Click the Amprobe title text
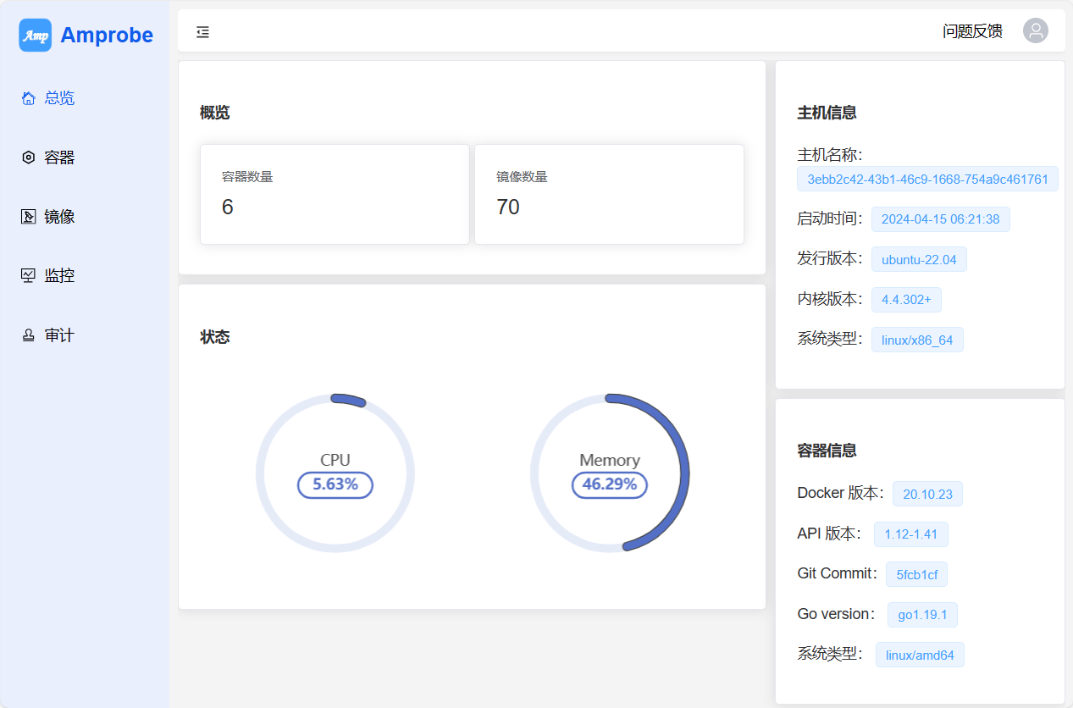This screenshot has width=1073, height=708. (x=107, y=36)
